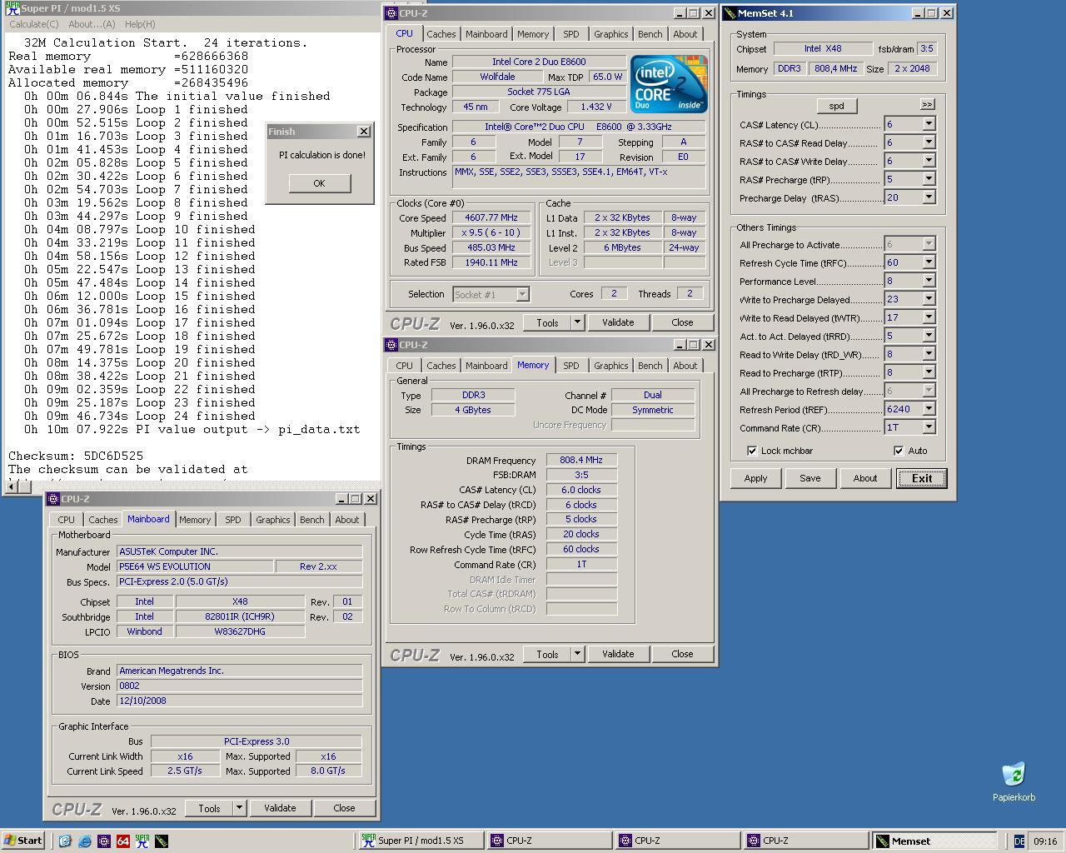Open Internet Explorer quick launch icon
Screen dimensions: 1066x853
[85, 841]
